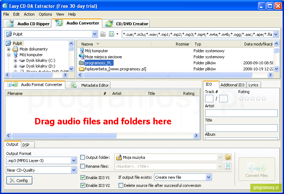Open the Edit menu
Viewport: 284px width, 194px height.
tap(16, 14)
